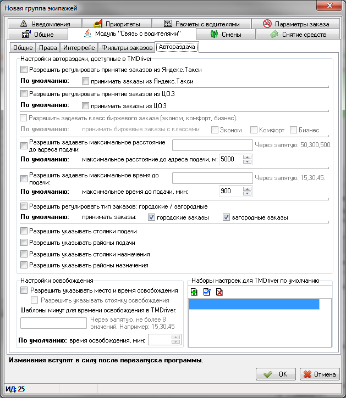Click the max distance list input field

212,145
